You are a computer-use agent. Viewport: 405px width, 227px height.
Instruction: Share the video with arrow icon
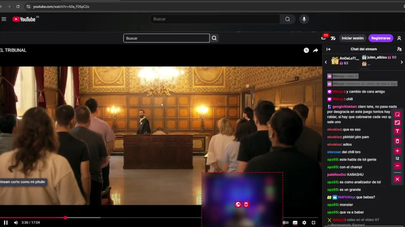(315, 50)
